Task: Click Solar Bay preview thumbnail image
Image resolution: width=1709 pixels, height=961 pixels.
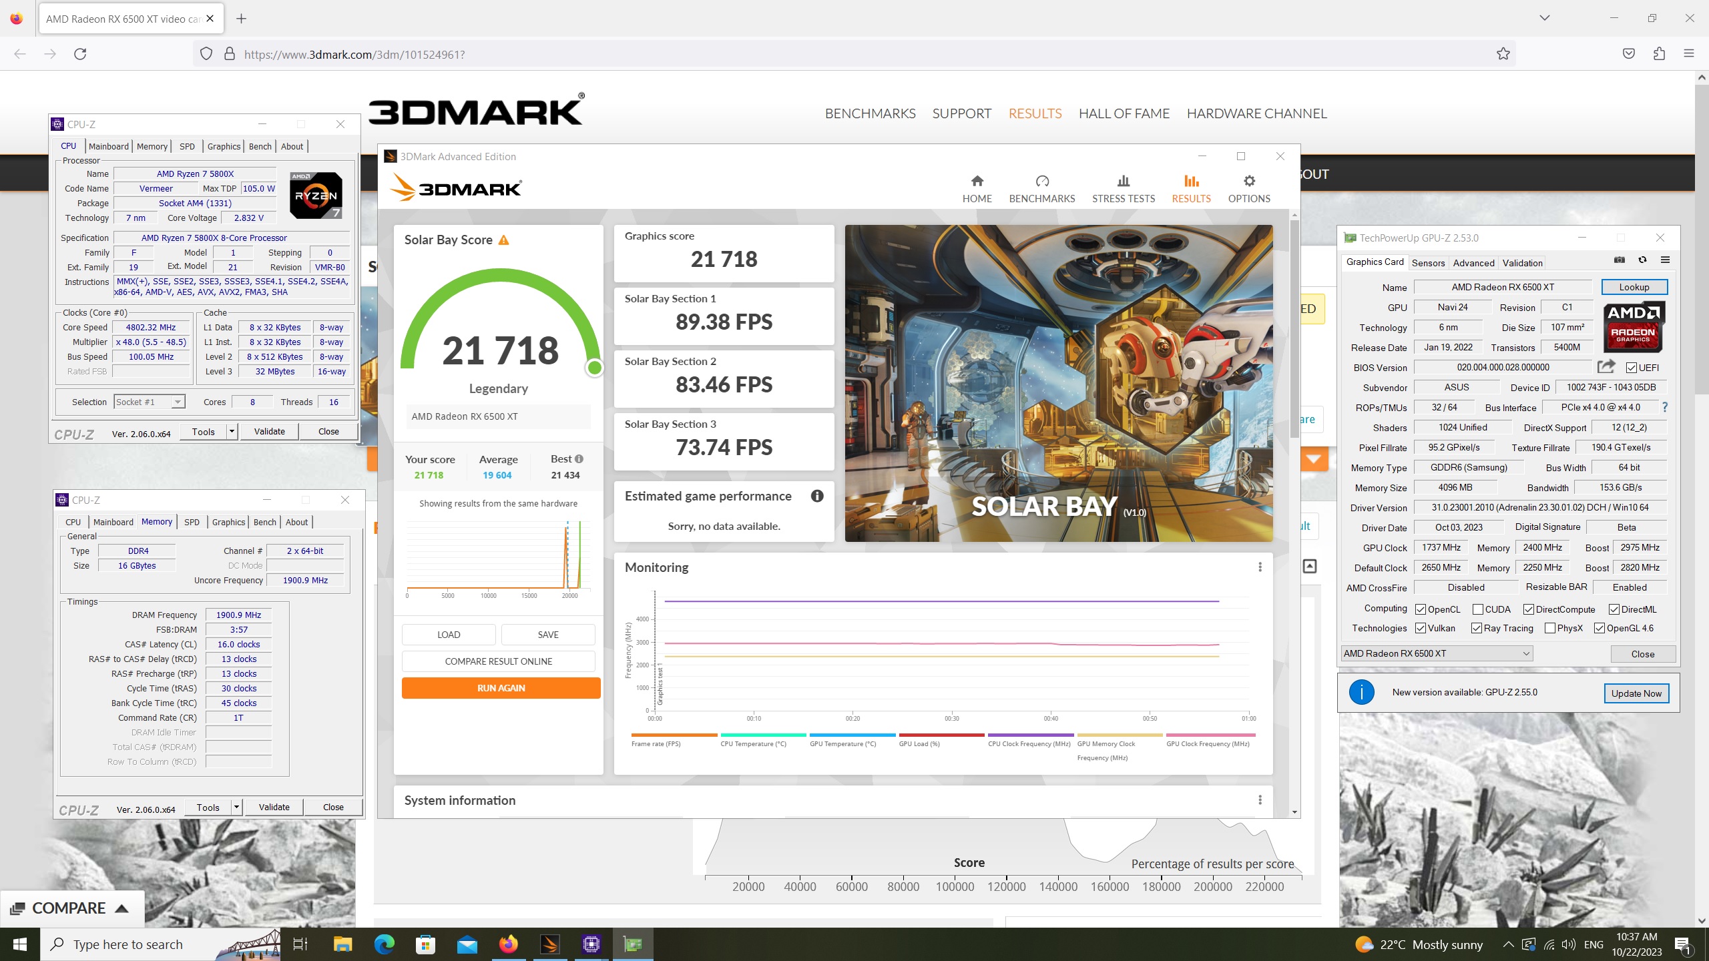Action: 1059,383
